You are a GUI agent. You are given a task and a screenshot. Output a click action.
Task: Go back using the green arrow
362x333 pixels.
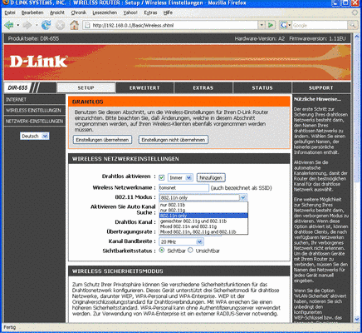pos(9,25)
